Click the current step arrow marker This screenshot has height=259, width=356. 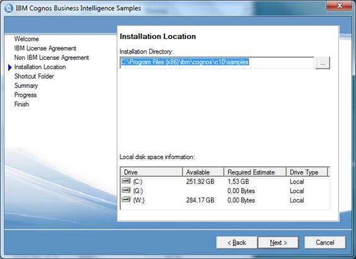9,67
